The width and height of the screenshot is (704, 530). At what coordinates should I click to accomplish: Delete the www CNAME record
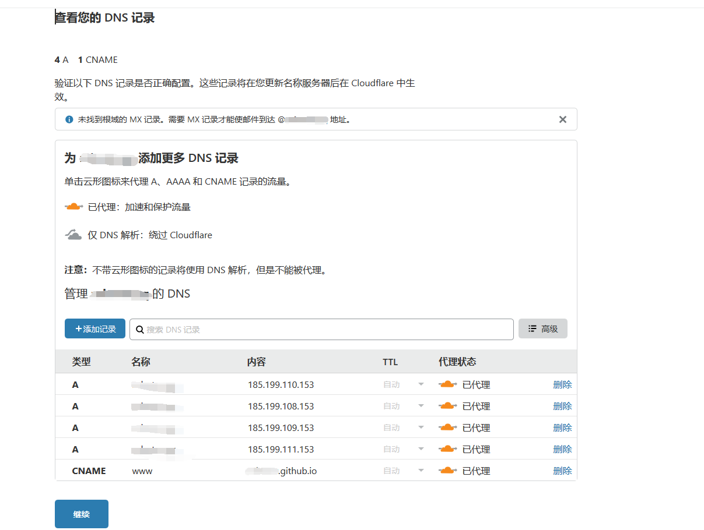[562, 471]
